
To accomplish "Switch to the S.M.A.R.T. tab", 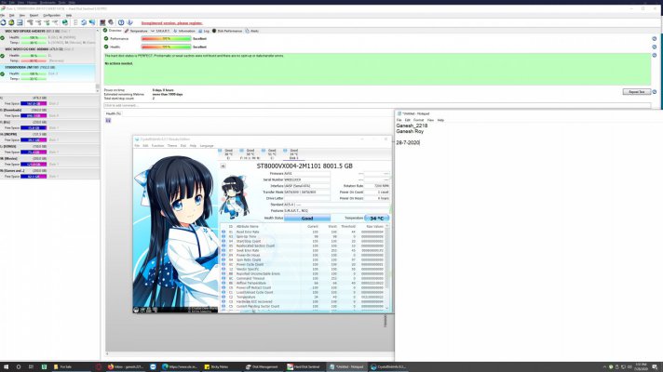I will [161, 31].
